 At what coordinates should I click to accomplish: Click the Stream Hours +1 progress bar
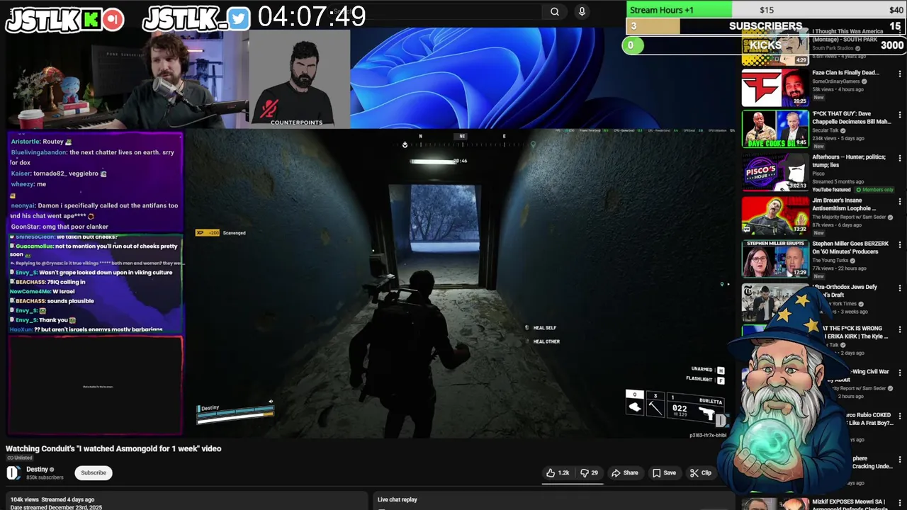tap(767, 10)
